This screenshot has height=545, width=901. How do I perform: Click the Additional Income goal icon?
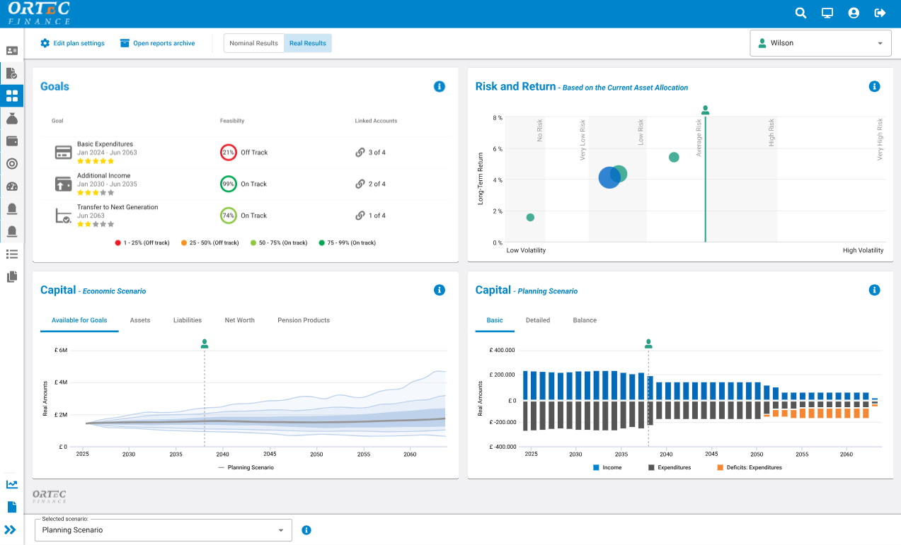tap(63, 184)
